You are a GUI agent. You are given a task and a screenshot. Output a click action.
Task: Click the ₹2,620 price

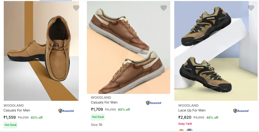pyautogui.click(x=185, y=117)
